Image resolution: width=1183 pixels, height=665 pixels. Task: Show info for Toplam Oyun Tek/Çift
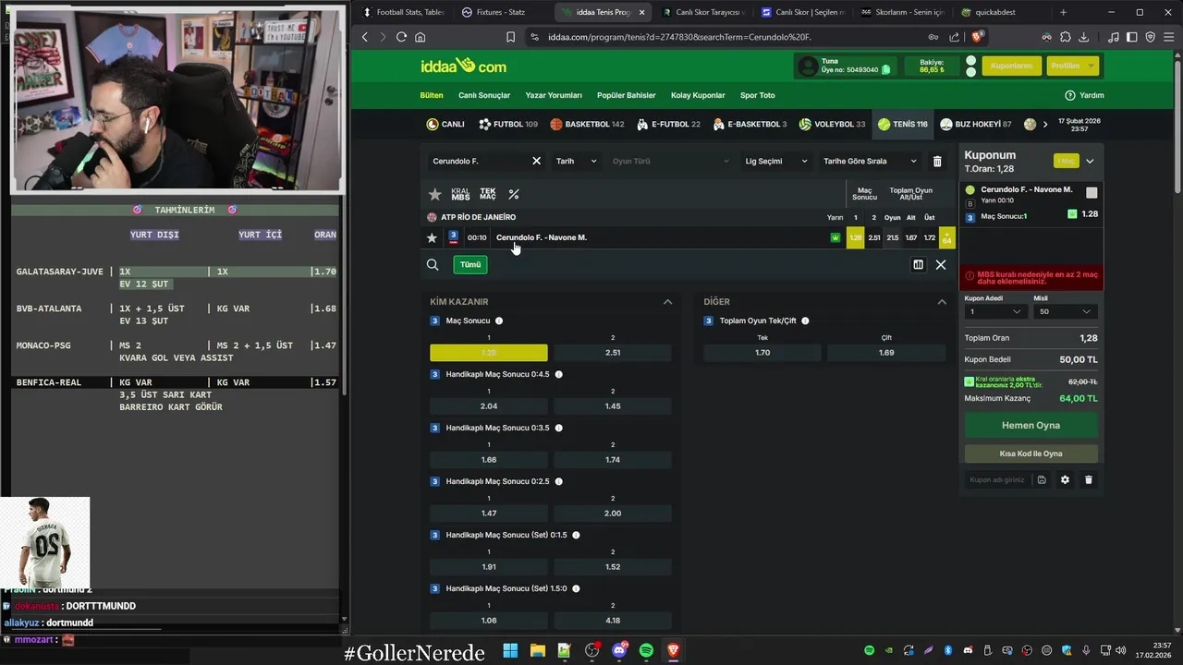click(805, 320)
